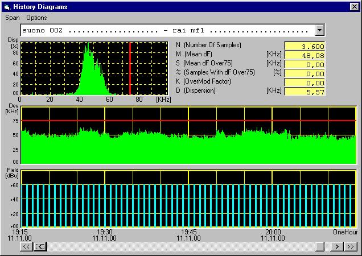Click the OverMod Factor value field
Image resolution: width=362 pixels, height=256 pixels.
pyautogui.click(x=305, y=82)
